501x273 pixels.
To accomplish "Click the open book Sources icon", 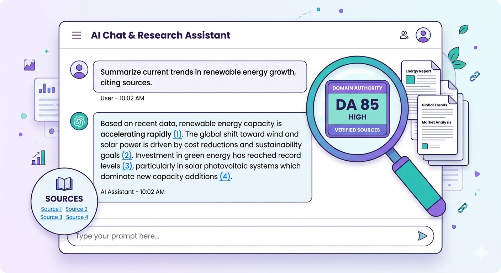I will (64, 184).
